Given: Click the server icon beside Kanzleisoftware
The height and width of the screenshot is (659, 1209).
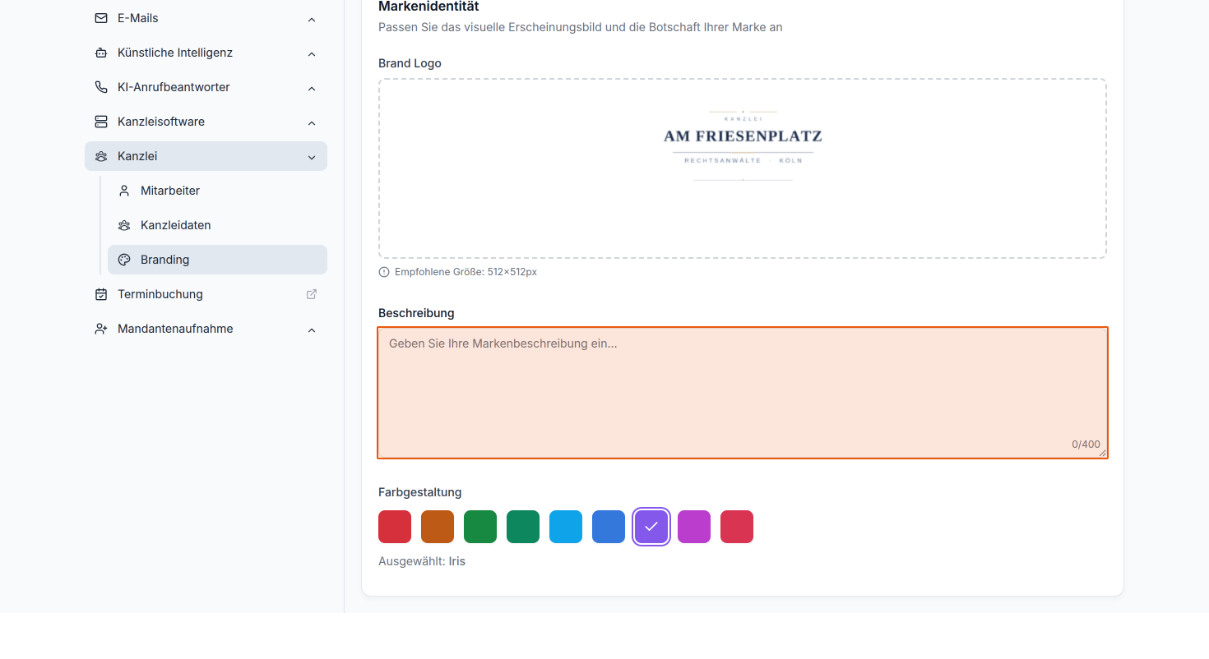Looking at the screenshot, I should (x=101, y=122).
